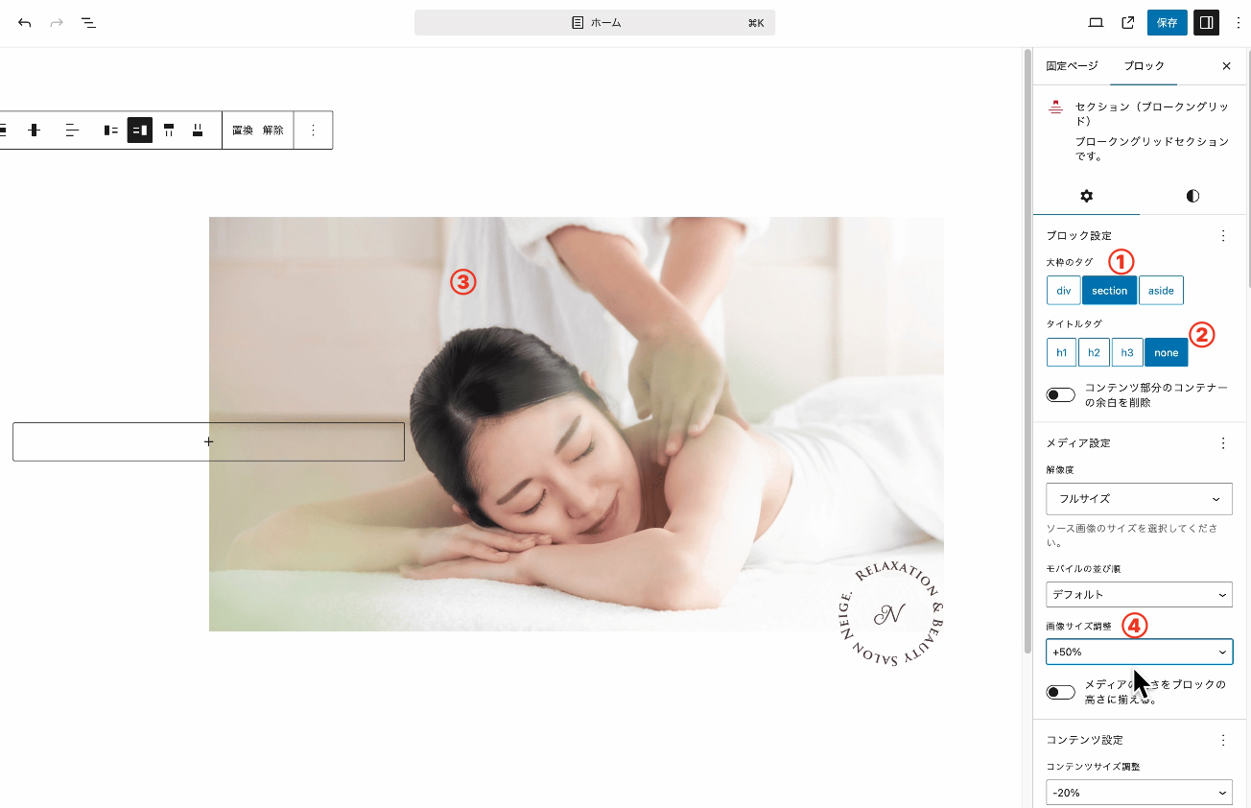Select the top vertical alignment icon
Image resolution: width=1251 pixels, height=808 pixels.
[x=169, y=131]
